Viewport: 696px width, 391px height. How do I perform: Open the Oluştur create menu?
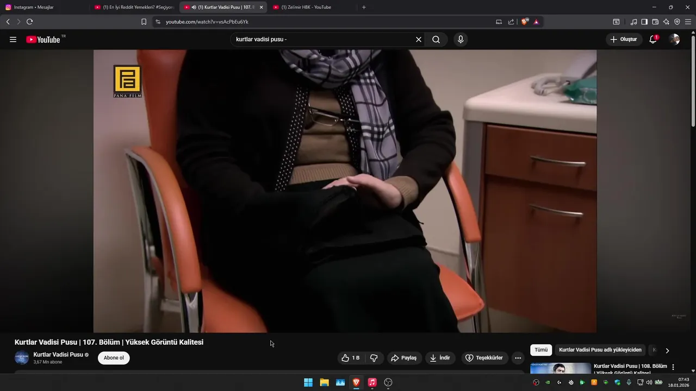coord(624,40)
